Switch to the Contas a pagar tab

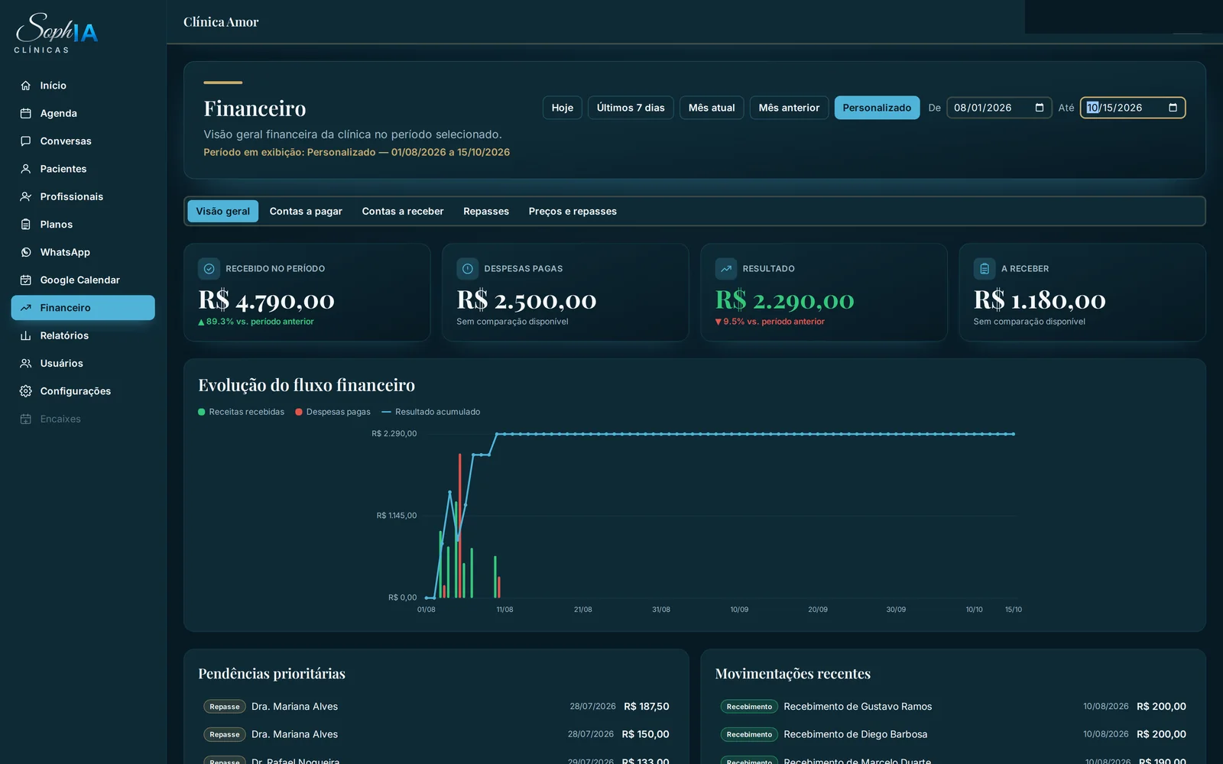click(306, 212)
